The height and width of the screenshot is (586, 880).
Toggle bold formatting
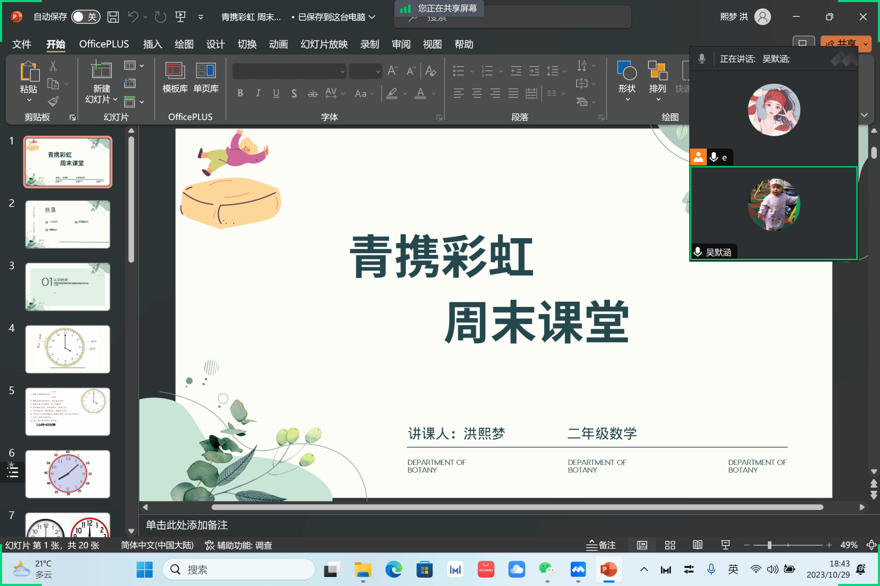(240, 93)
